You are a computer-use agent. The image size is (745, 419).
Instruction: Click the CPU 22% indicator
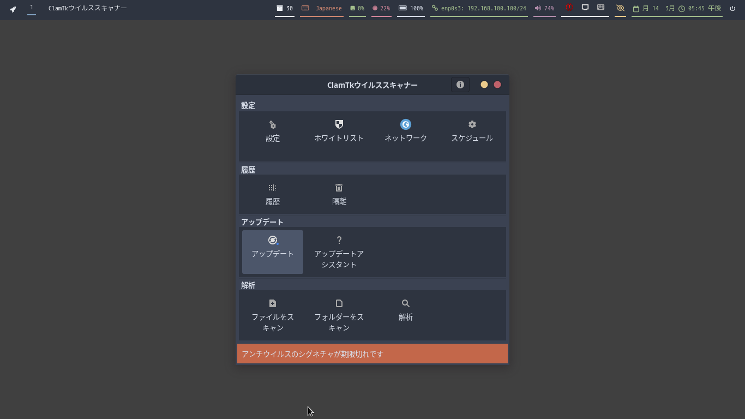pos(381,8)
